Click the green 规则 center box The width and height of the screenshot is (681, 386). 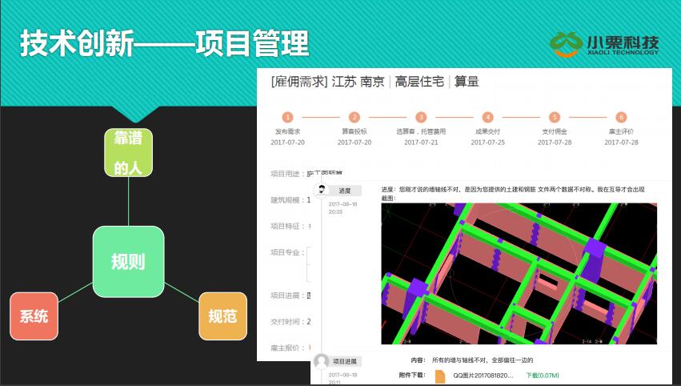pos(128,262)
